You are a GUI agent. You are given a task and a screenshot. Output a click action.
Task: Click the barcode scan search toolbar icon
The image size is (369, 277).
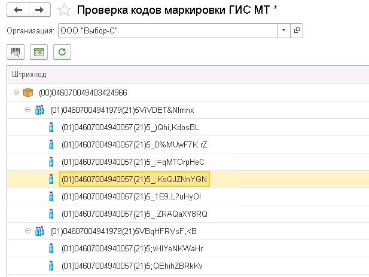[x=16, y=52]
